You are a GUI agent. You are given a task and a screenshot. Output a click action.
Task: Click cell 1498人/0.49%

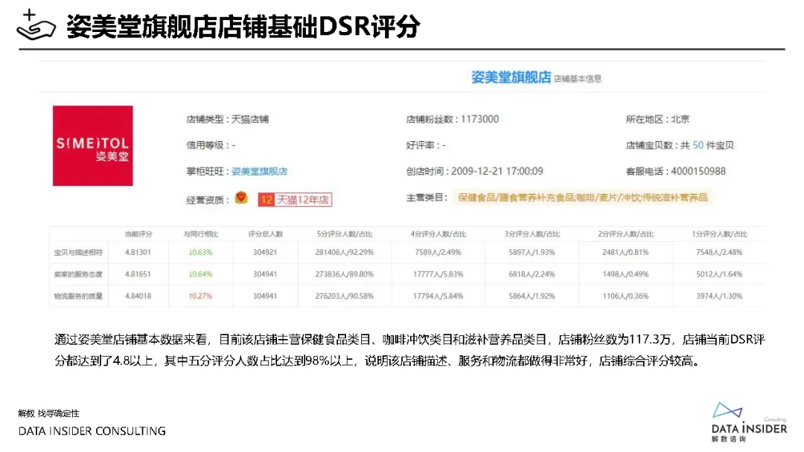[x=625, y=274]
